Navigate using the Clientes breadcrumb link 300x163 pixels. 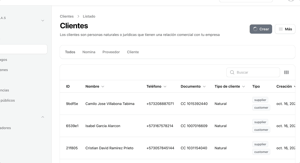point(67,16)
